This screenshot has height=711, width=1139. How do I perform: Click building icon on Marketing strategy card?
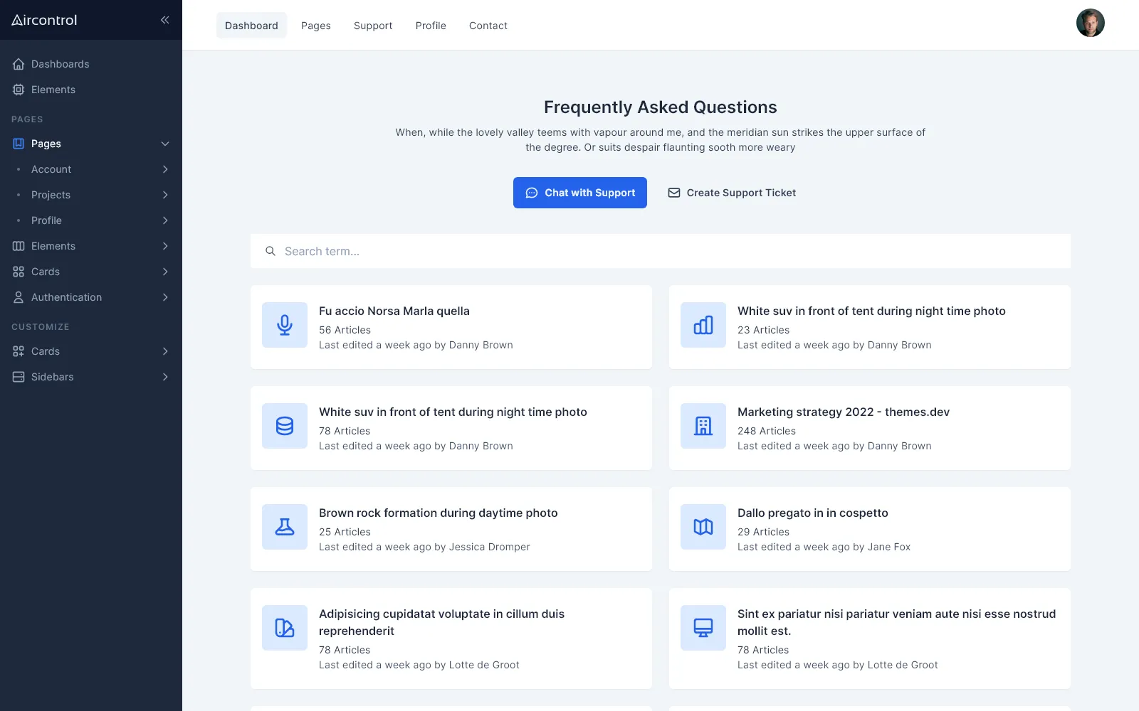pos(703,426)
